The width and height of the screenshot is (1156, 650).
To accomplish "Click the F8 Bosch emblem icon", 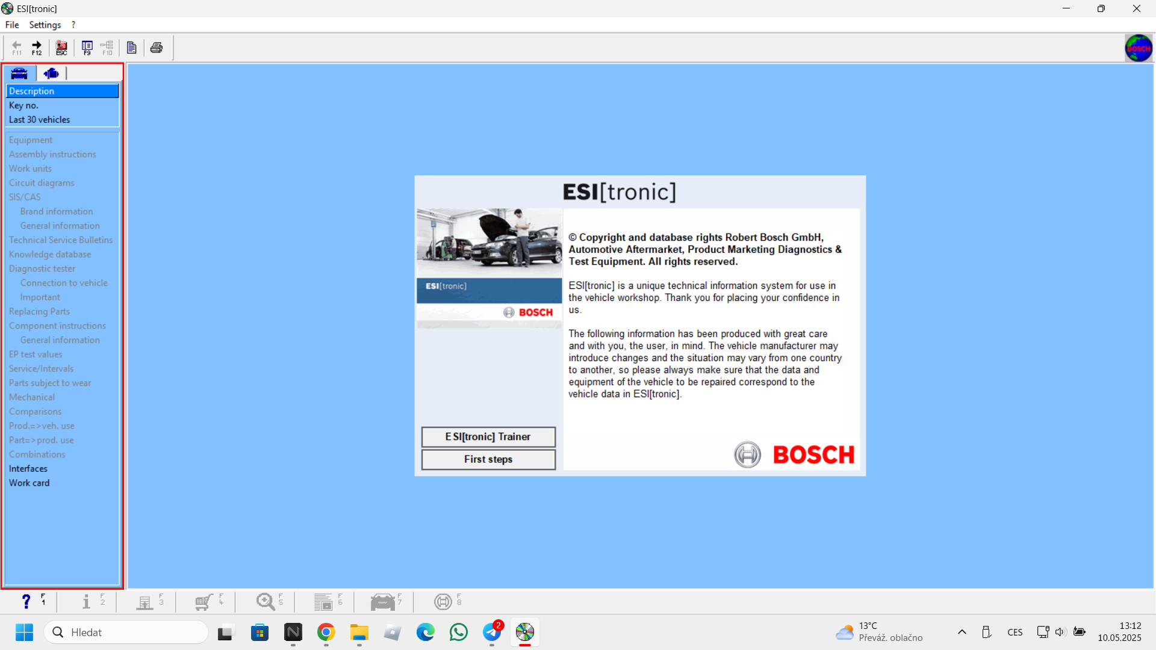I will 443,601.
